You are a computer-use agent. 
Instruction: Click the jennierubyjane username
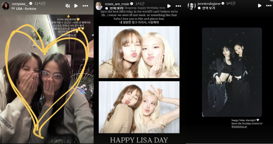[x=209, y=4]
